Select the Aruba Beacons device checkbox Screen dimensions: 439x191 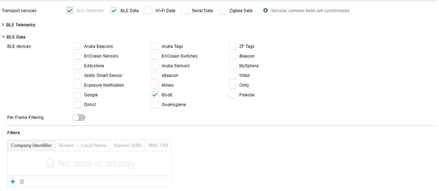78,46
